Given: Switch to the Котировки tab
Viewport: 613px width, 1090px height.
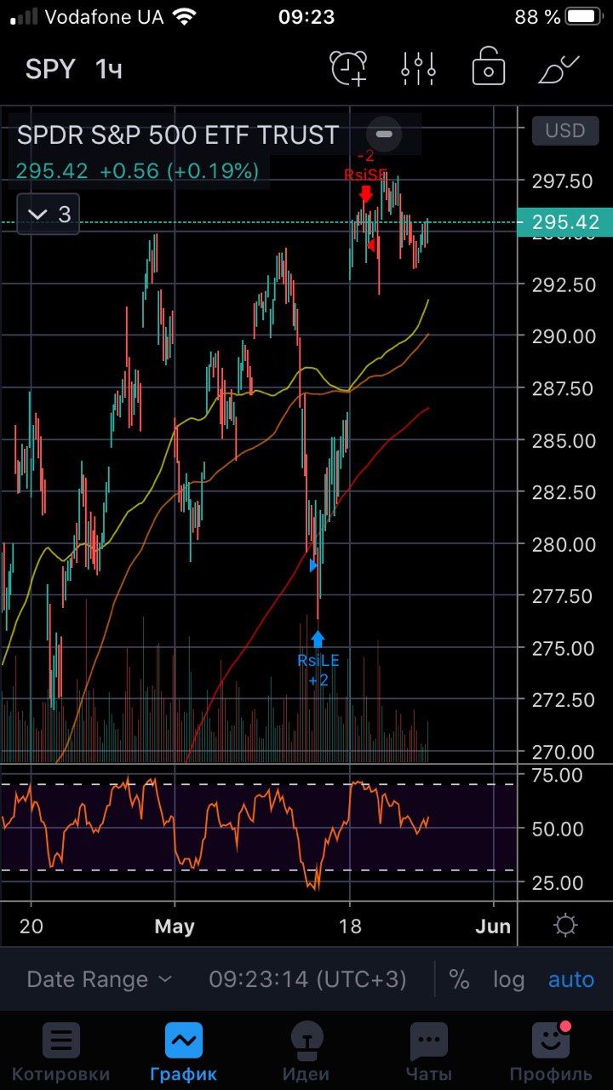Looking at the screenshot, I should [x=60, y=1053].
